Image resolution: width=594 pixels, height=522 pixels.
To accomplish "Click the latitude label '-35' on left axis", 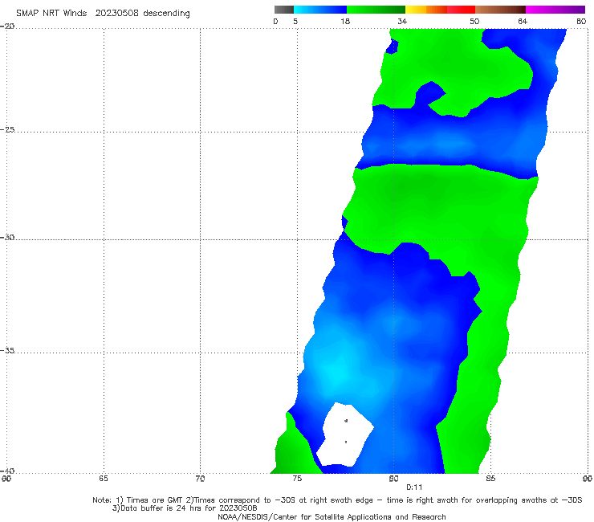I will [7, 350].
